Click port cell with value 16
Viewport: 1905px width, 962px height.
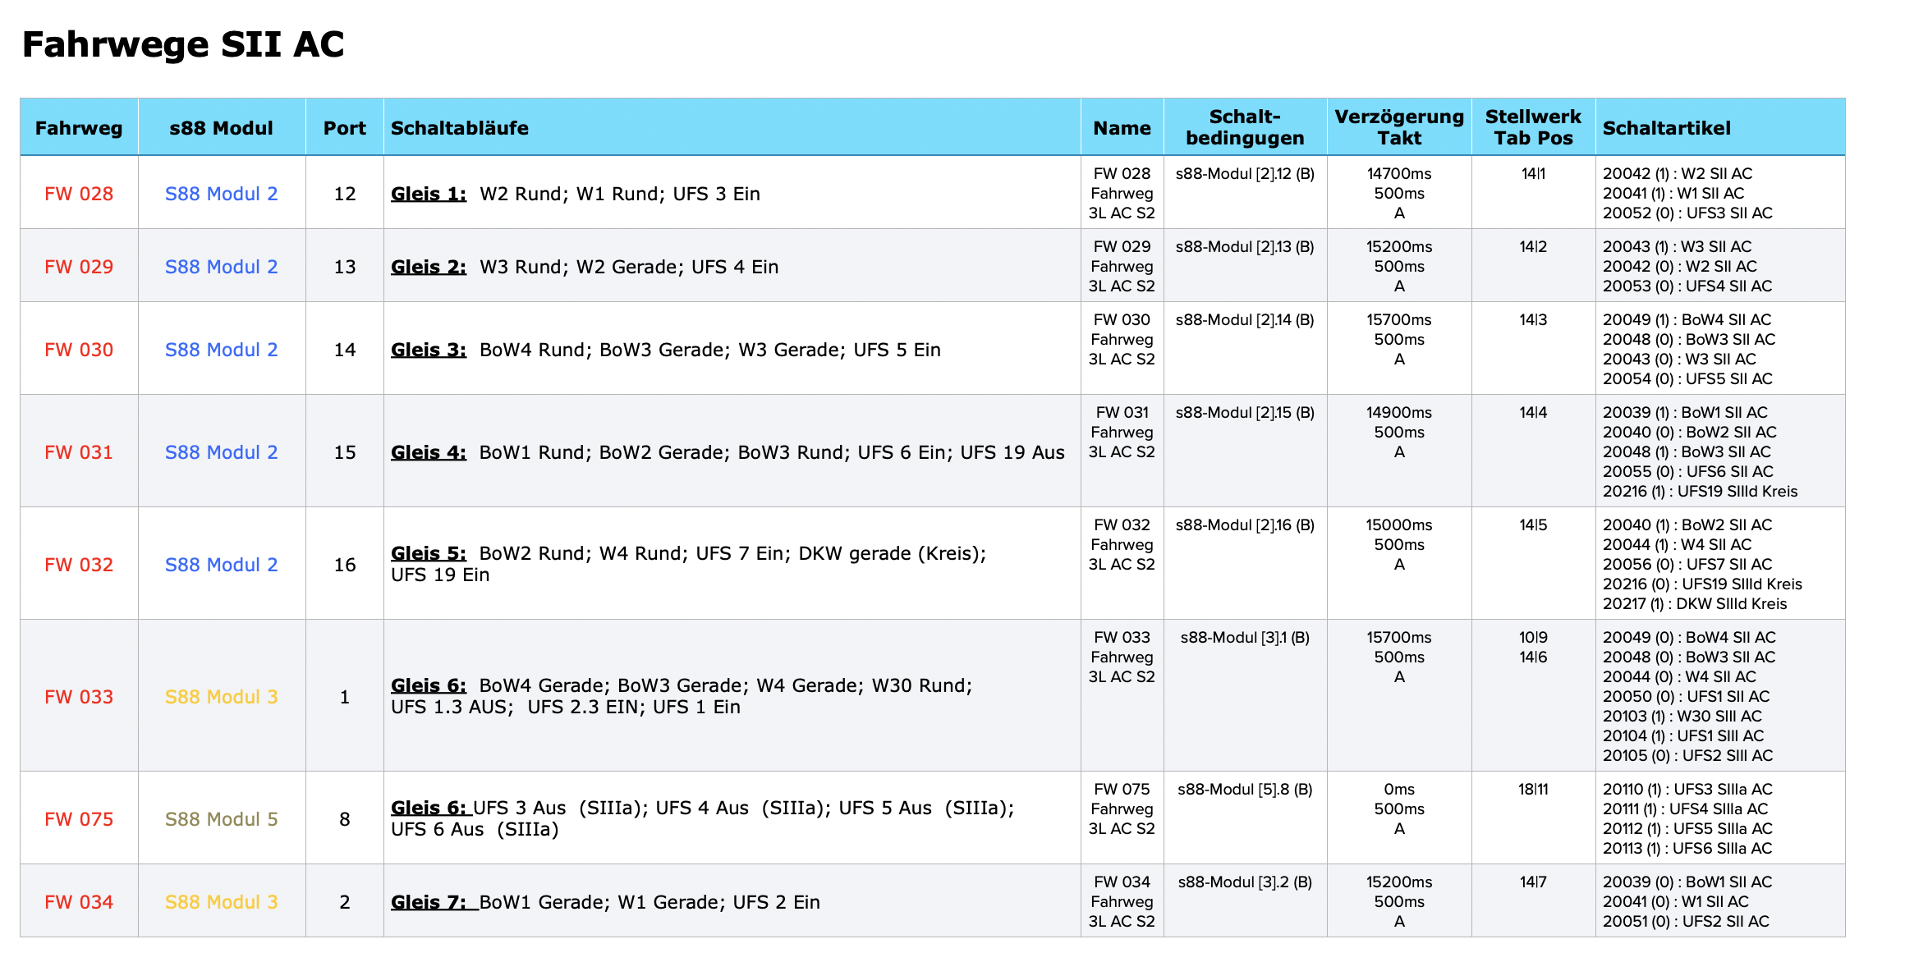pos(344,565)
